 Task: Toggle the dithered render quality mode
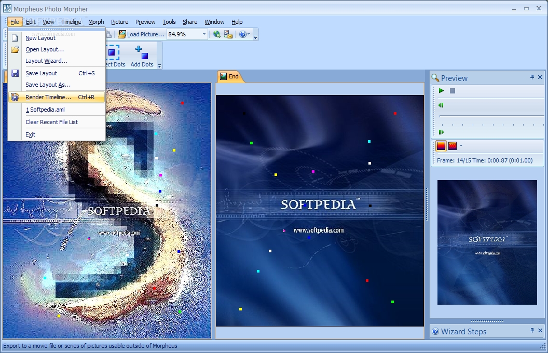click(x=452, y=146)
